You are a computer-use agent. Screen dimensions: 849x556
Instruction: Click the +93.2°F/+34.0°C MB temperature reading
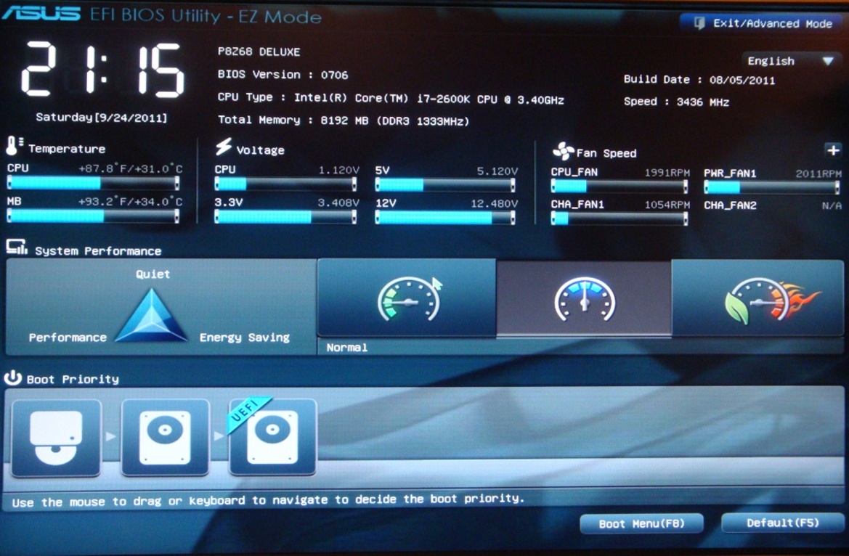(x=131, y=201)
